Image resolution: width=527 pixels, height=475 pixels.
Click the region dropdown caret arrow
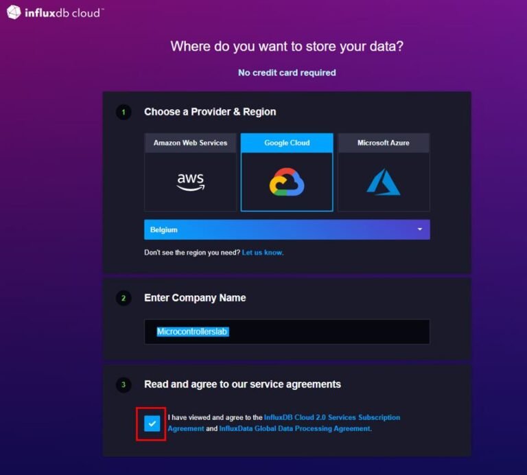point(420,229)
